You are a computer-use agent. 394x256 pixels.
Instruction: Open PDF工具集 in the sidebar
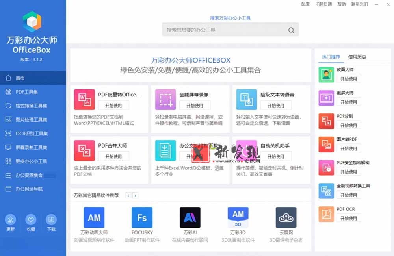(x=33, y=92)
